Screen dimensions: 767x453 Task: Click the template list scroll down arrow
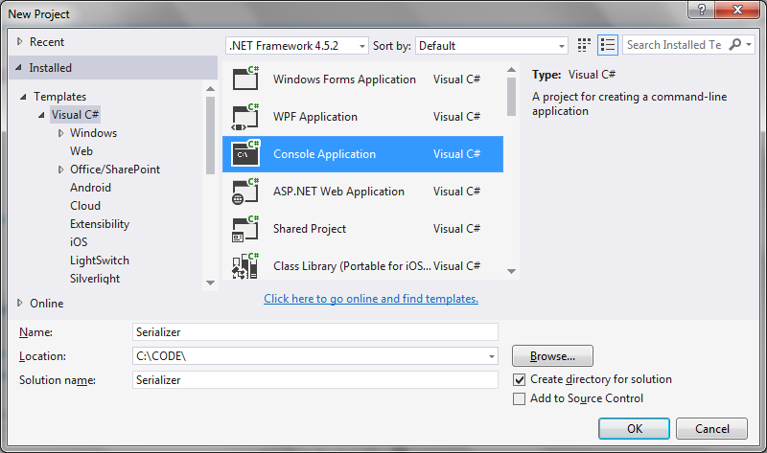click(x=512, y=271)
